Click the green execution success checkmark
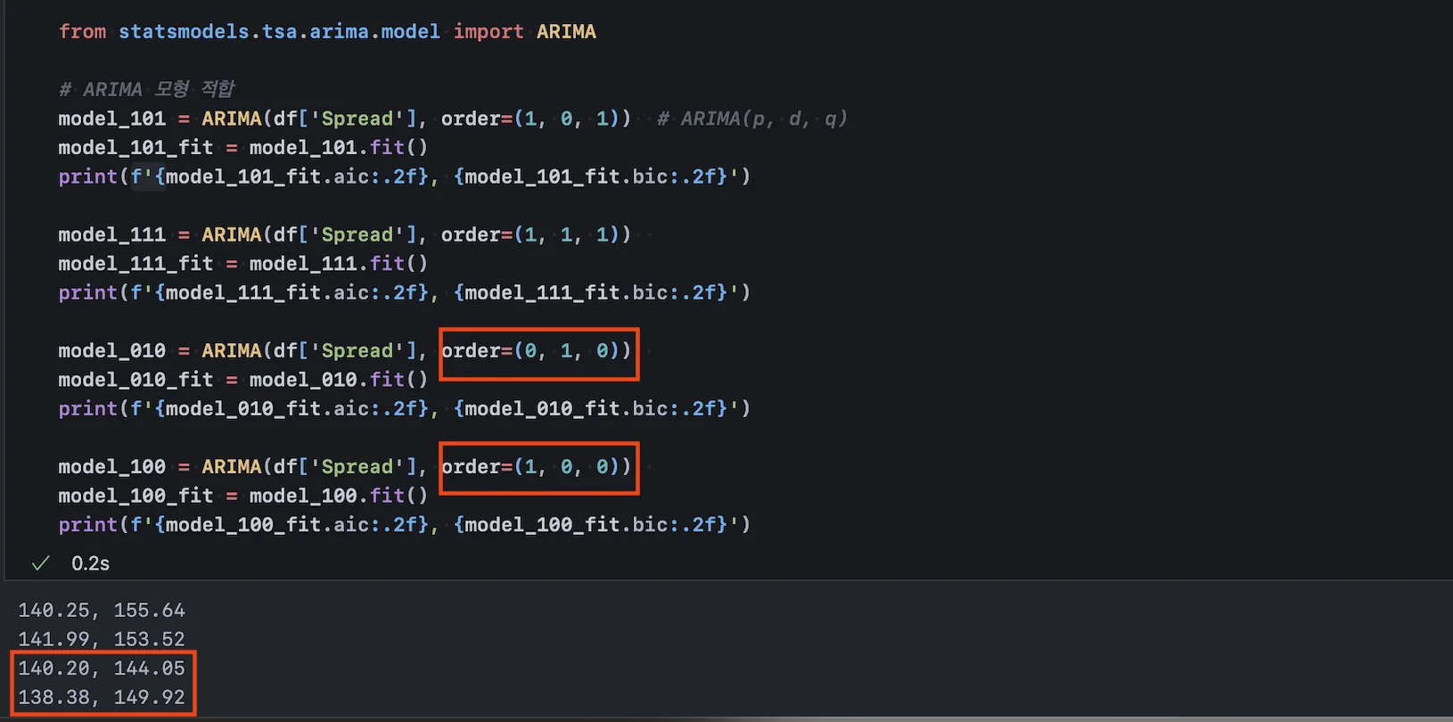The height and width of the screenshot is (722, 1453). pos(40,563)
